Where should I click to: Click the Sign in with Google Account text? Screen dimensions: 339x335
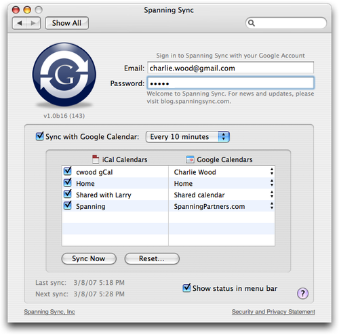coord(231,56)
